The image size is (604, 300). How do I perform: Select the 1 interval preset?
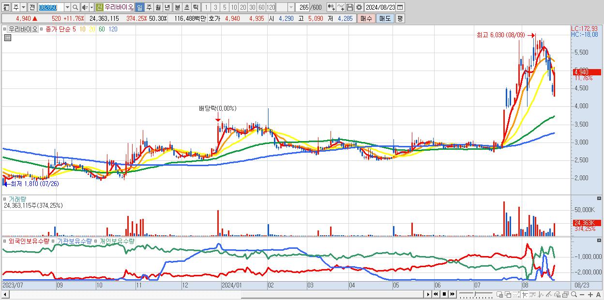tap(206, 7)
